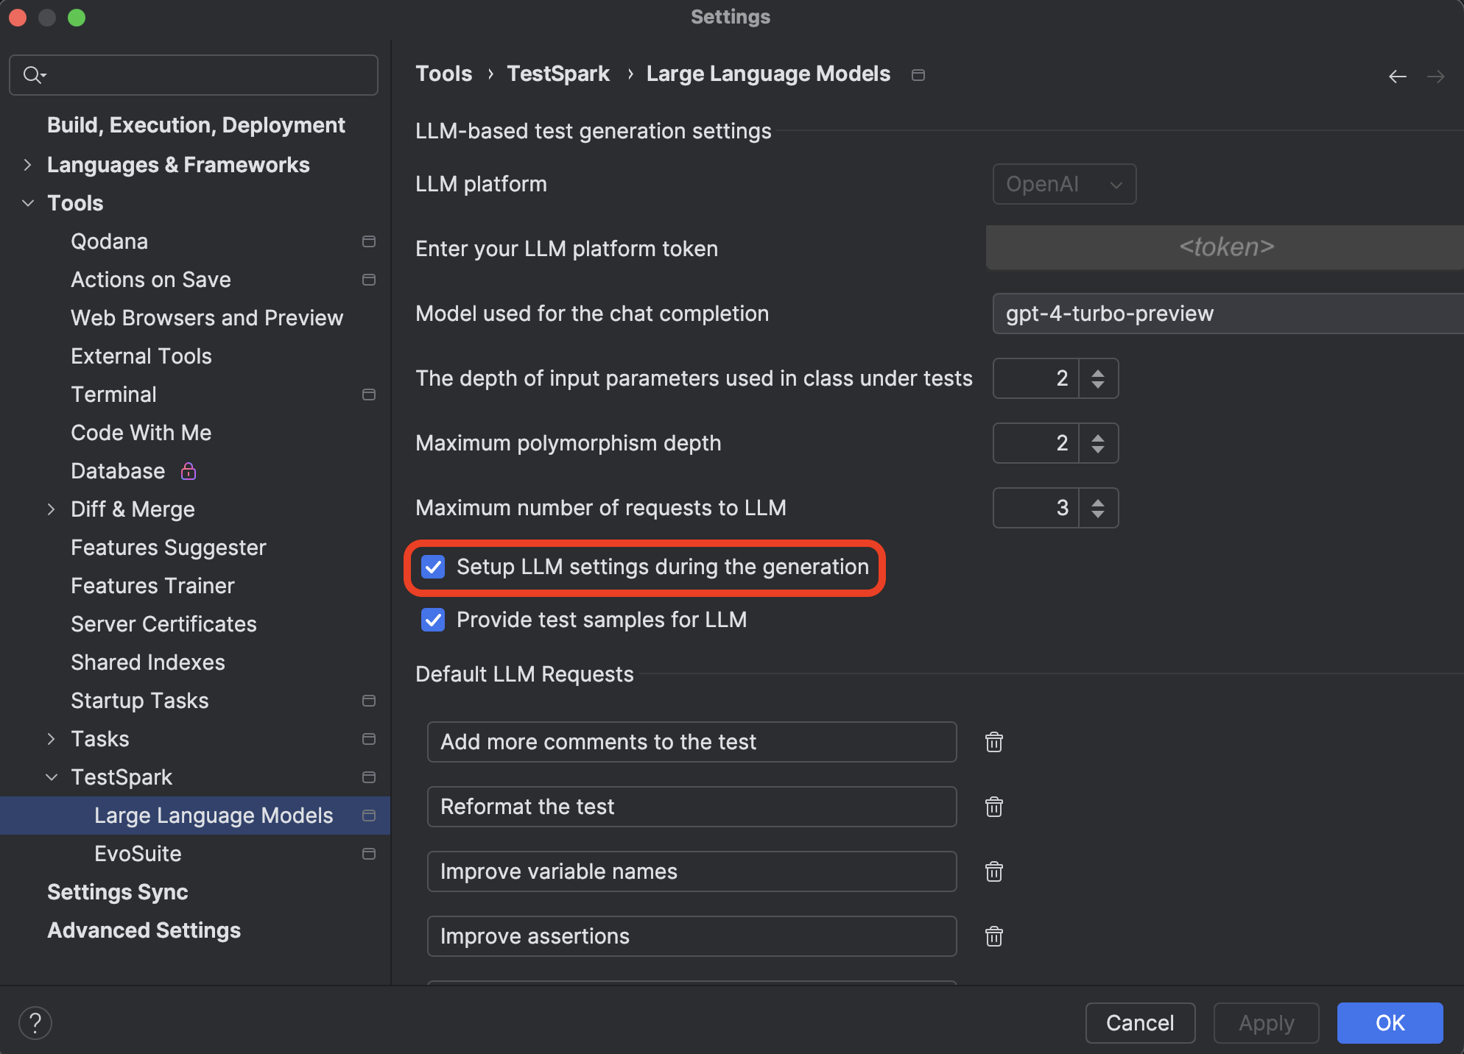The image size is (1464, 1054).
Task: Edit the 'Improve variable names' field
Action: pos(691,871)
